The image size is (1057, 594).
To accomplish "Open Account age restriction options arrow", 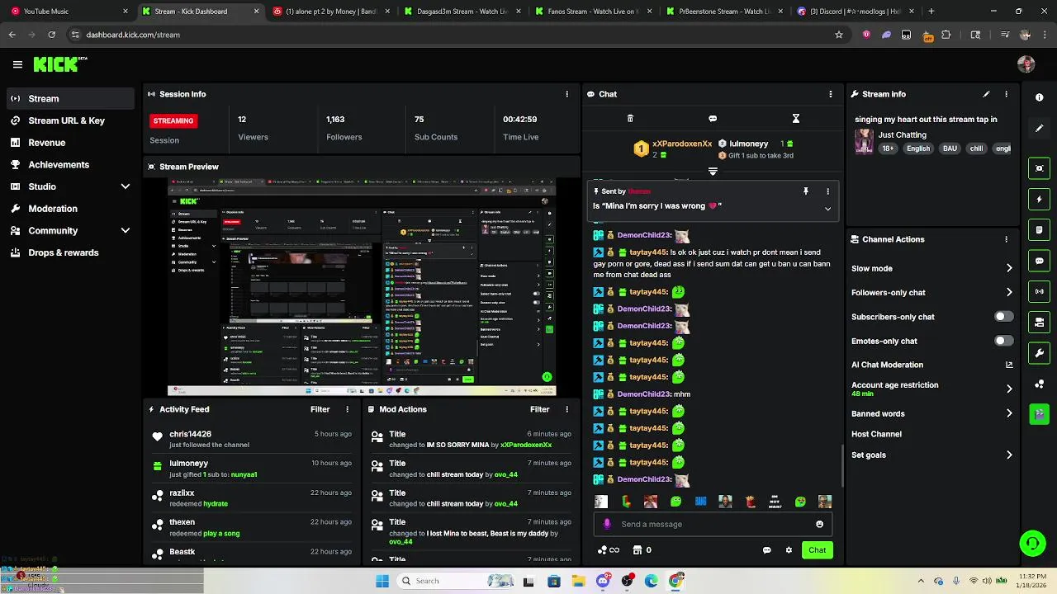I will click(x=1008, y=389).
